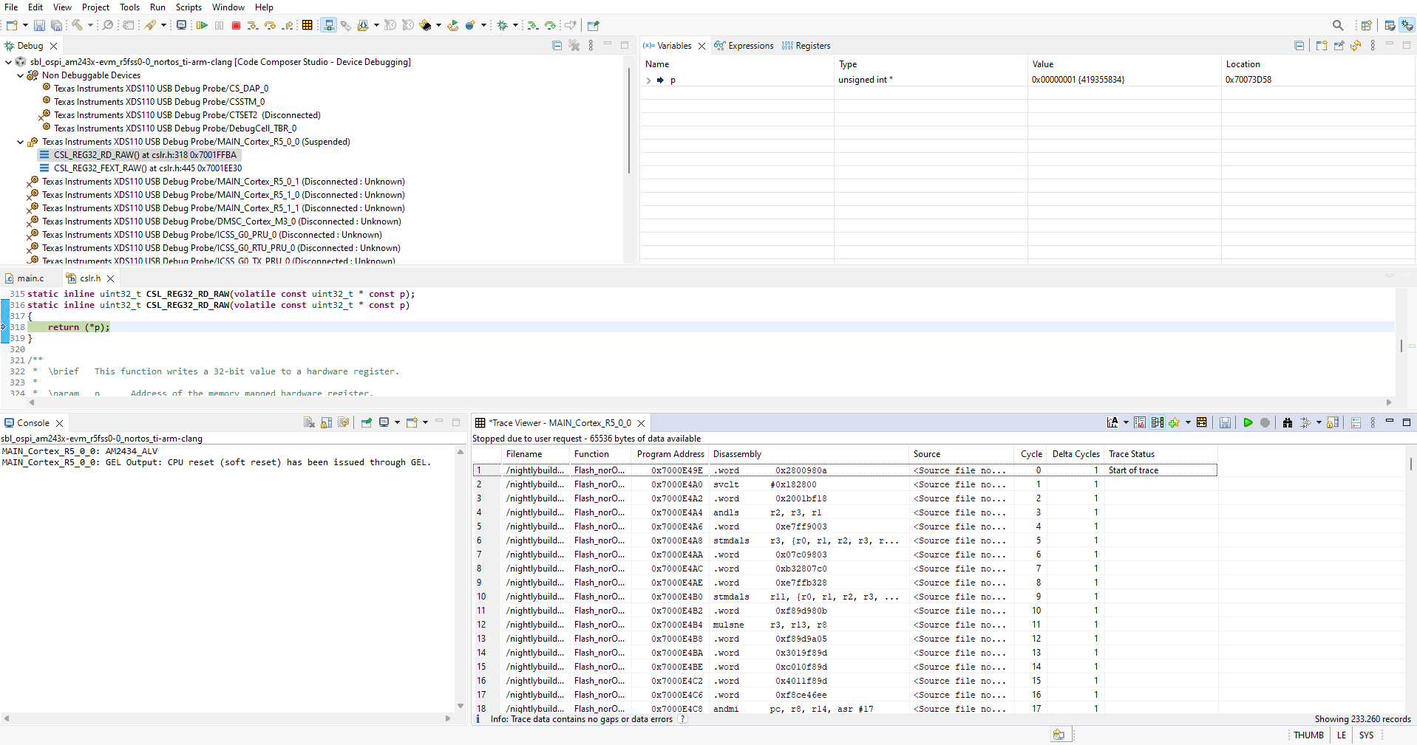Toggle Scroll Lock in Trace Viewer toolbar
This screenshot has height=745, width=1417.
pos(1333,422)
